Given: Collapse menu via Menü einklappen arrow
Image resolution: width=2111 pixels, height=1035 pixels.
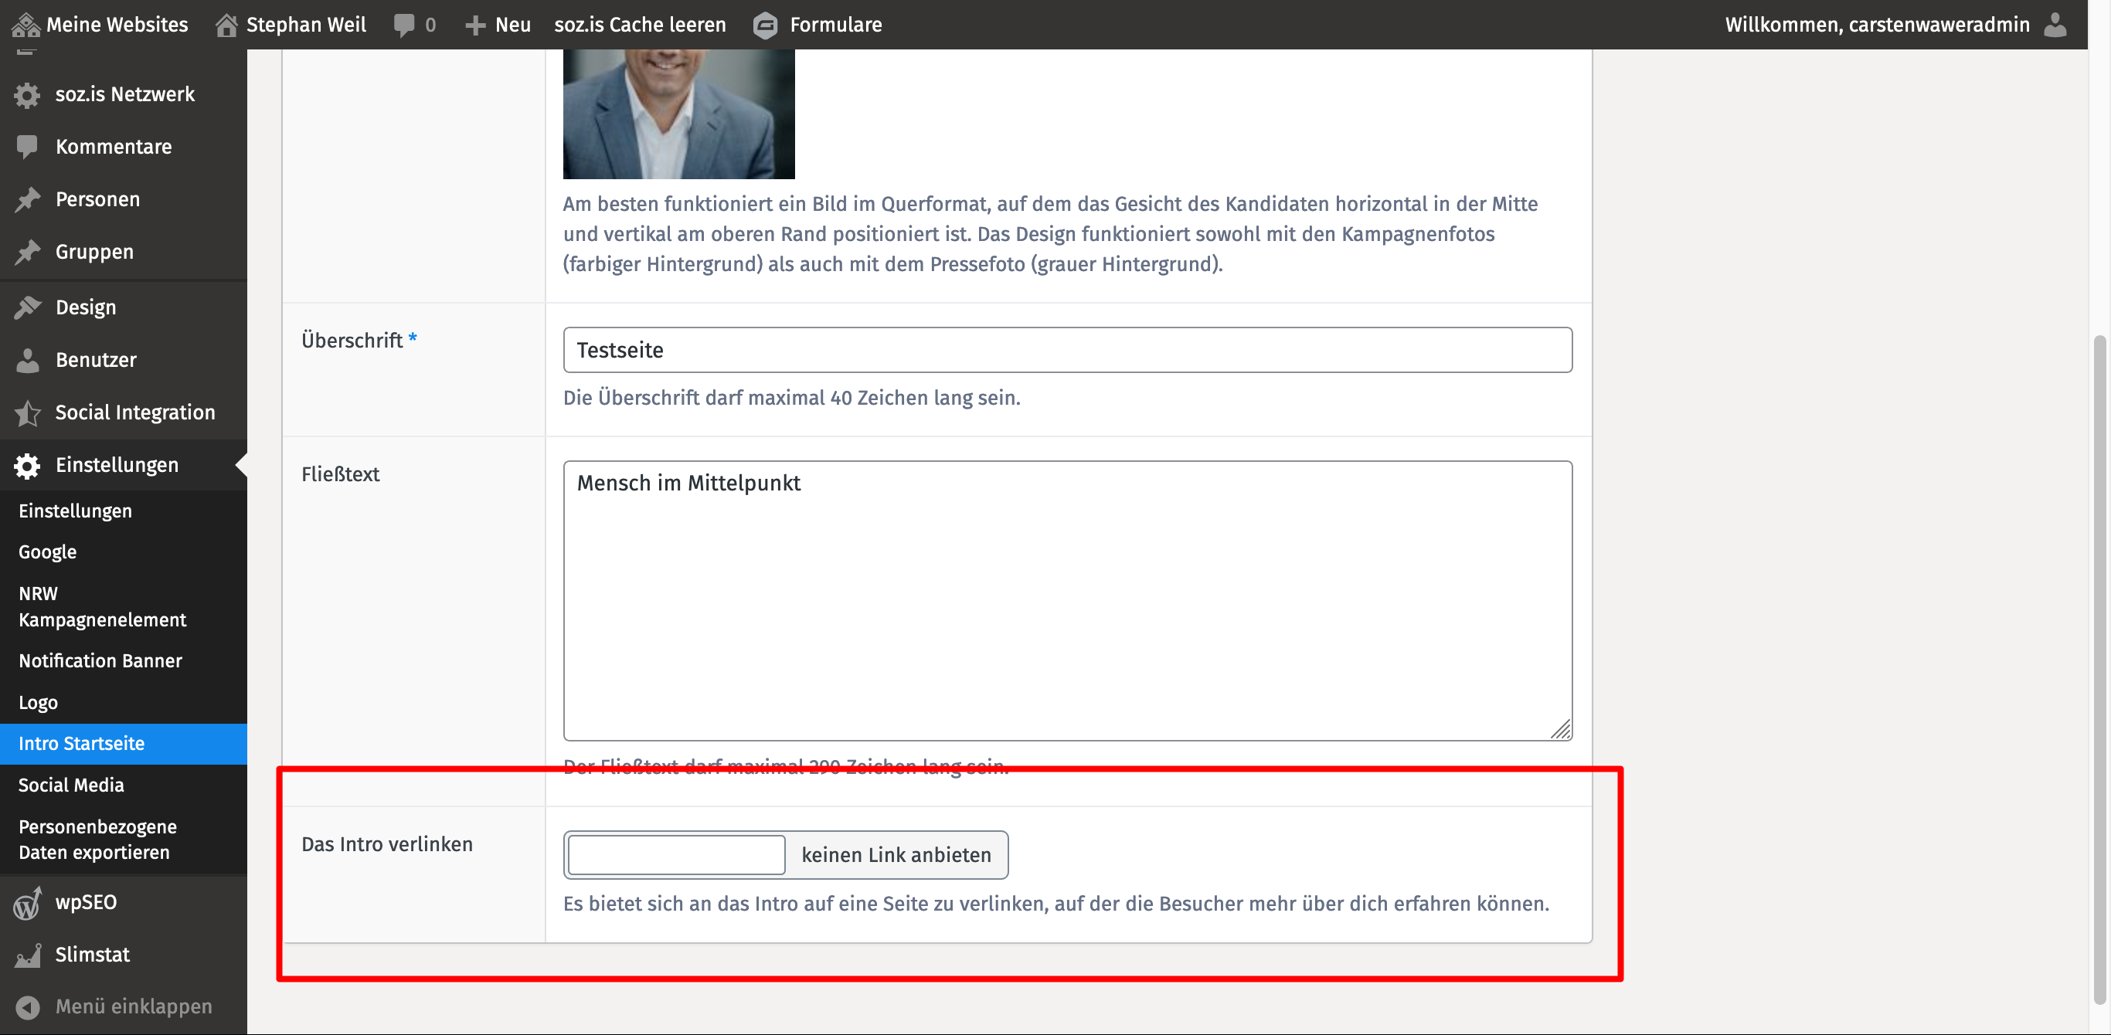Looking at the screenshot, I should point(27,1007).
